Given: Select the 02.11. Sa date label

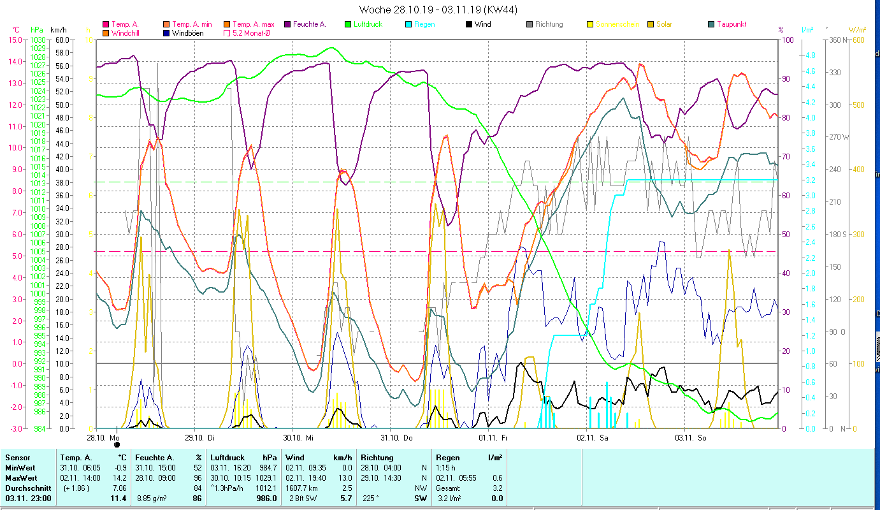Looking at the screenshot, I should point(593,437).
